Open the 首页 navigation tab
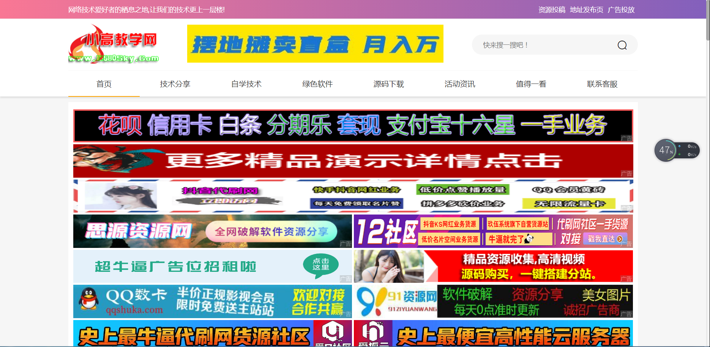Screen dimensions: 710x347 tap(104, 84)
